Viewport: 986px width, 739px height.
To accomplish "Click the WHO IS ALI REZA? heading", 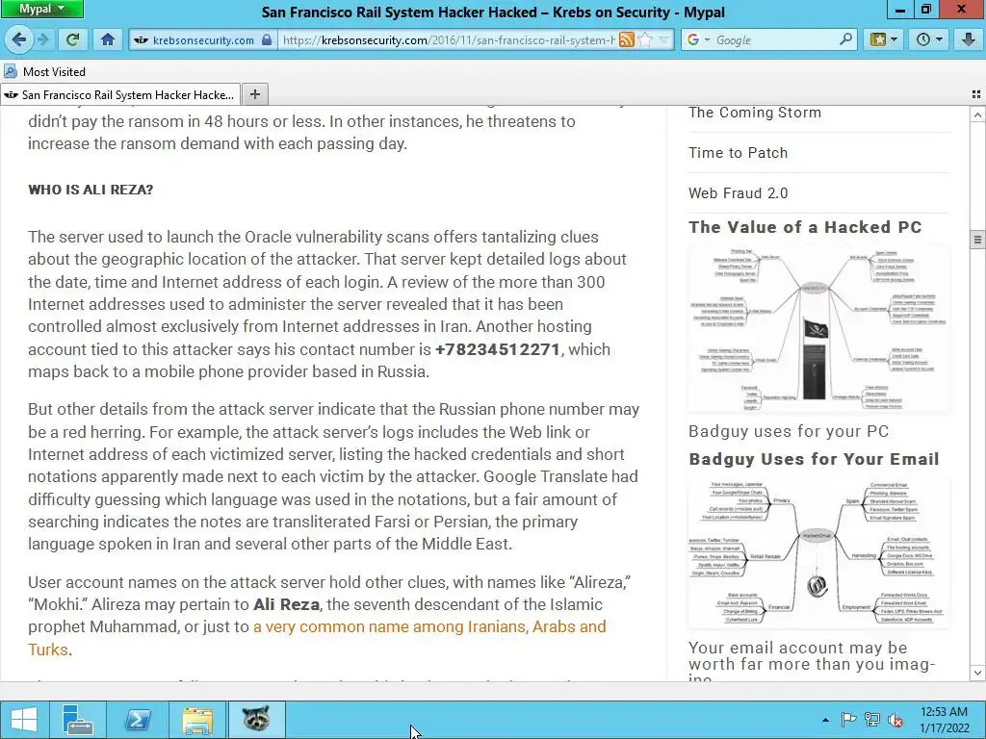I will (91, 190).
